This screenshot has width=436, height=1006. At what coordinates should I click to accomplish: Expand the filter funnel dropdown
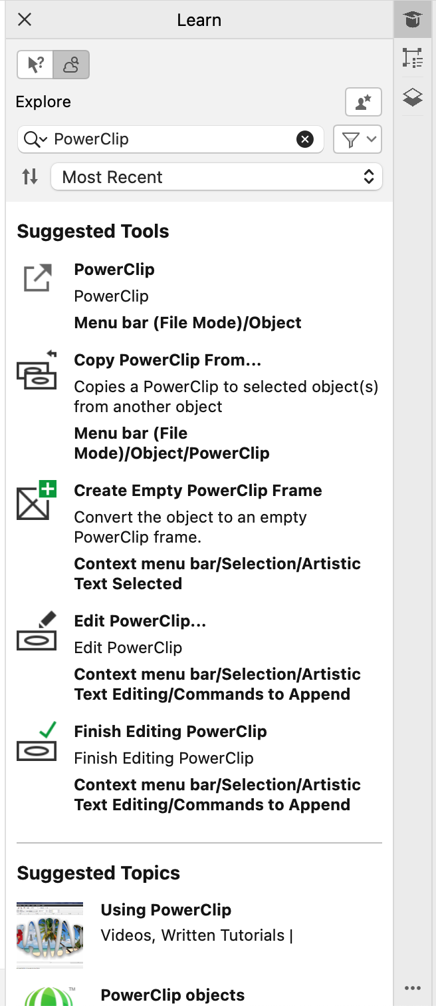pyautogui.click(x=358, y=139)
